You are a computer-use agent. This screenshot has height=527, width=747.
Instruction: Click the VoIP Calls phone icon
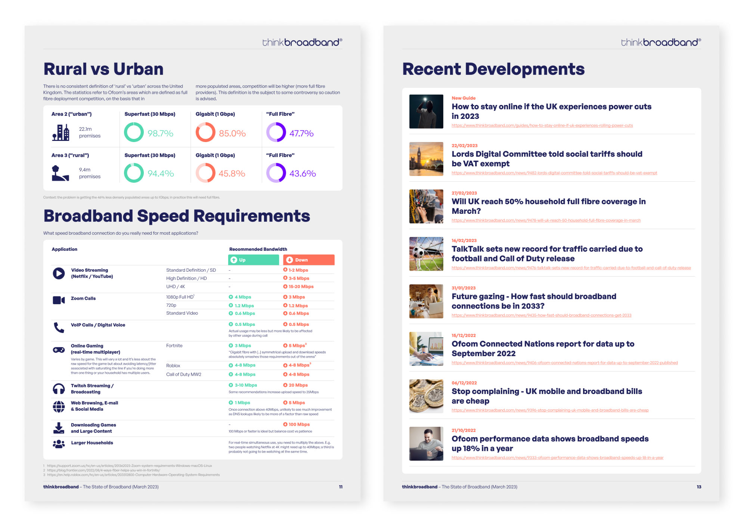coord(59,327)
